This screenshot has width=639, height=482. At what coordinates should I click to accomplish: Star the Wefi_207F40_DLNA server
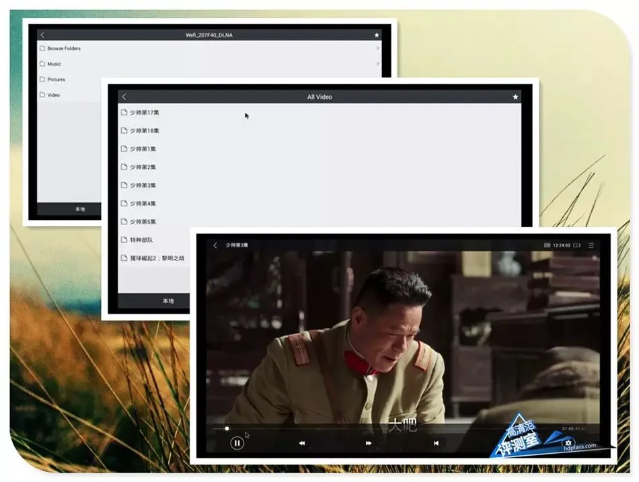coord(377,35)
